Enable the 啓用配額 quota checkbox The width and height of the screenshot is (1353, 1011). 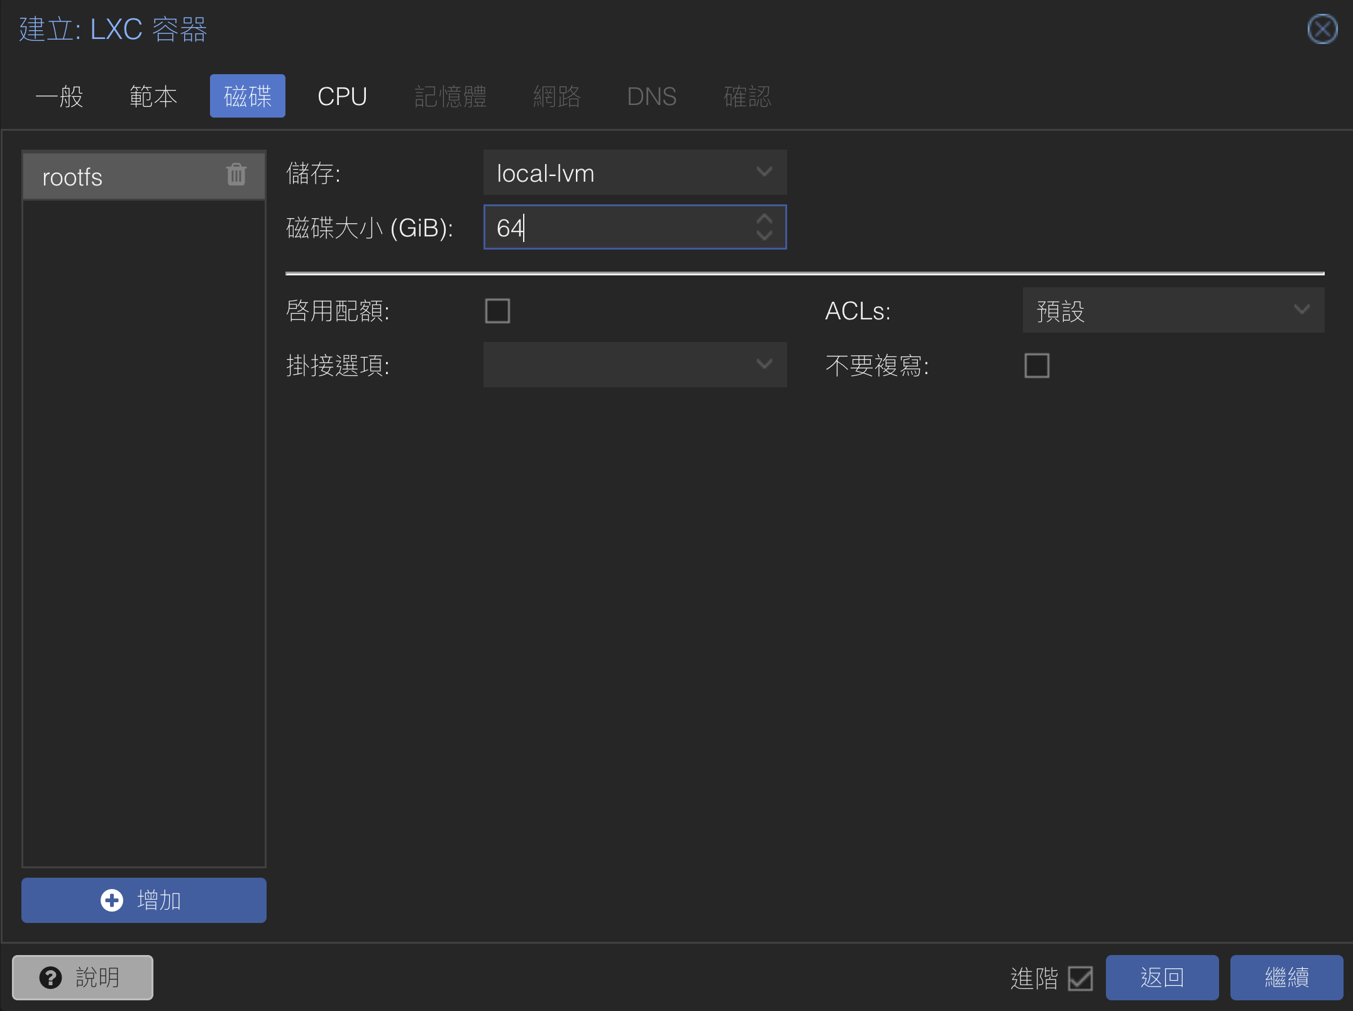[x=497, y=311]
